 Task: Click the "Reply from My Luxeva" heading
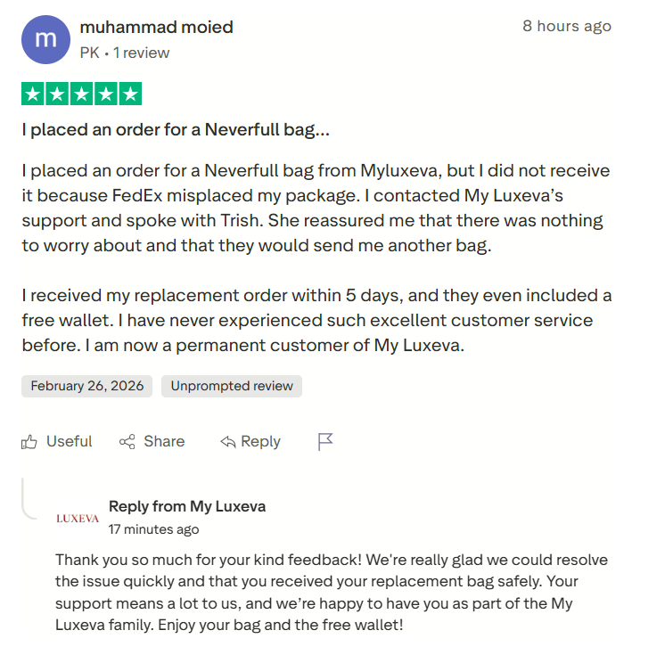pyautogui.click(x=187, y=506)
